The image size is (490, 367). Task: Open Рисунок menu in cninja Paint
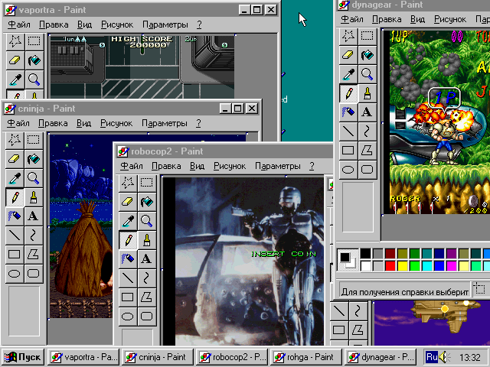(116, 123)
